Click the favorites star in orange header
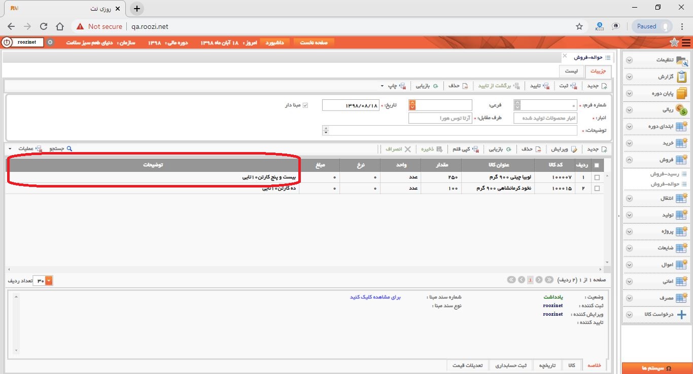This screenshot has height=374, width=693. pos(674,43)
